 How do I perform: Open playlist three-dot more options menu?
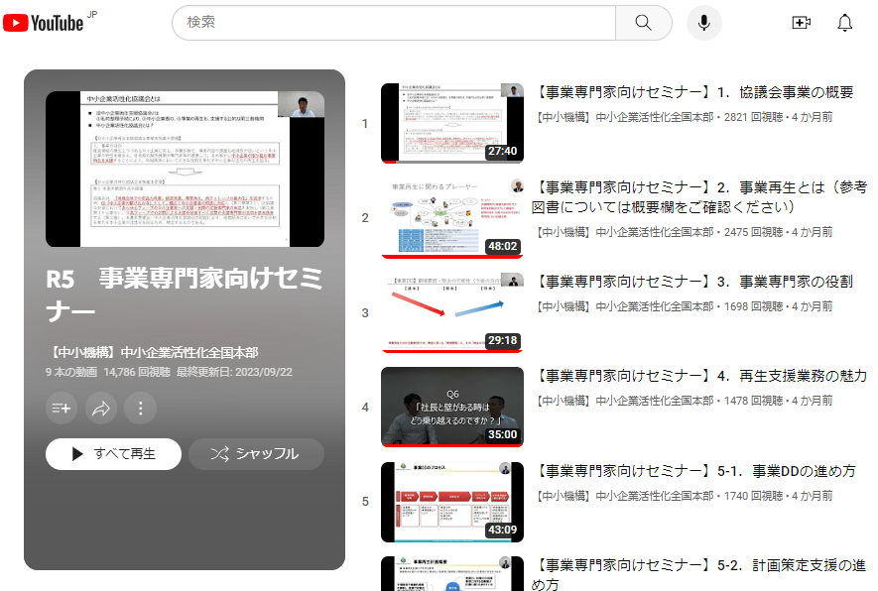click(140, 408)
